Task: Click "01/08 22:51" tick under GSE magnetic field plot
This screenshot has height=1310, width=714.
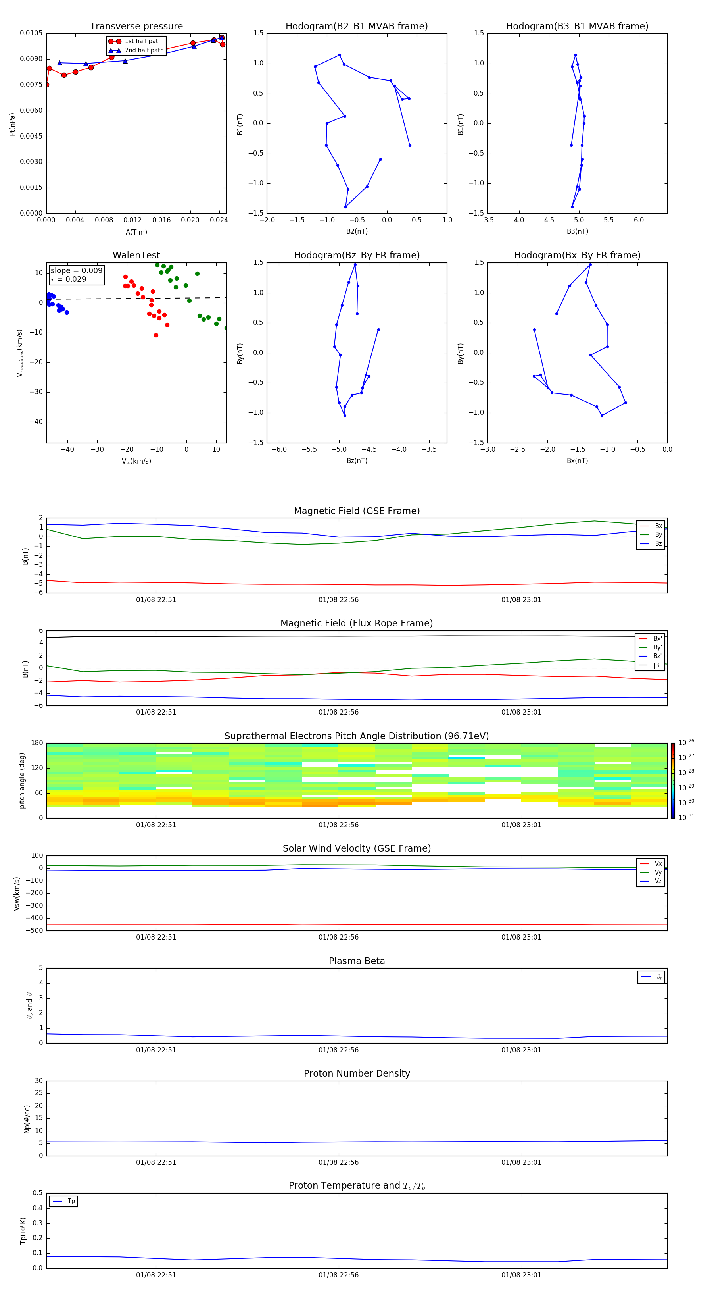Action: (x=156, y=599)
